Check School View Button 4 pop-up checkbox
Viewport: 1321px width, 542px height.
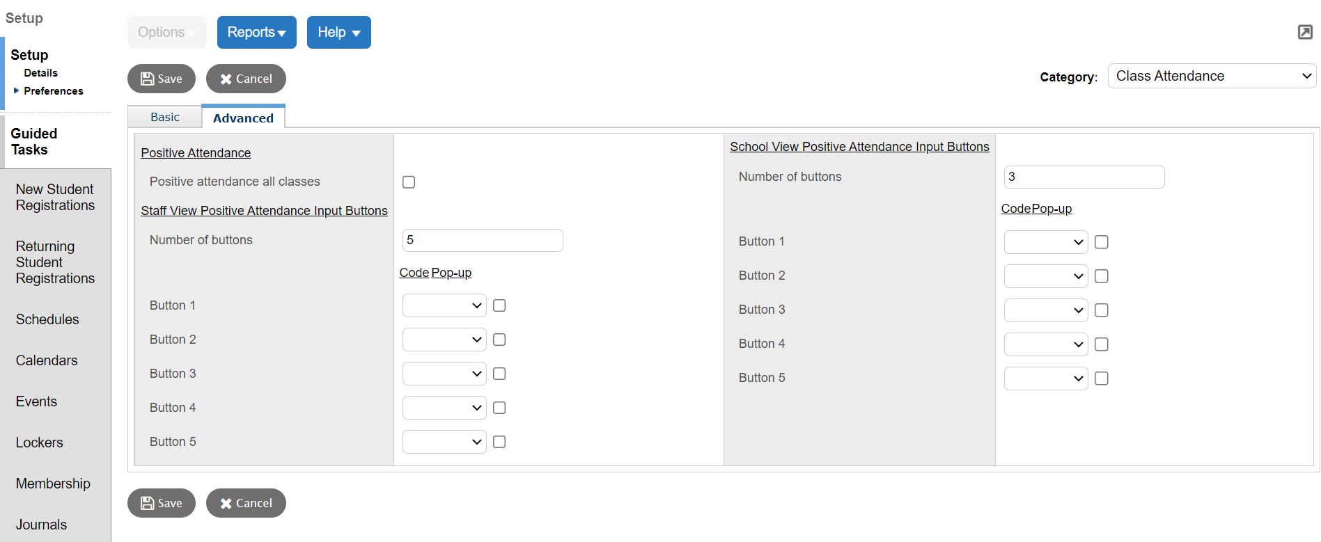(x=1102, y=344)
